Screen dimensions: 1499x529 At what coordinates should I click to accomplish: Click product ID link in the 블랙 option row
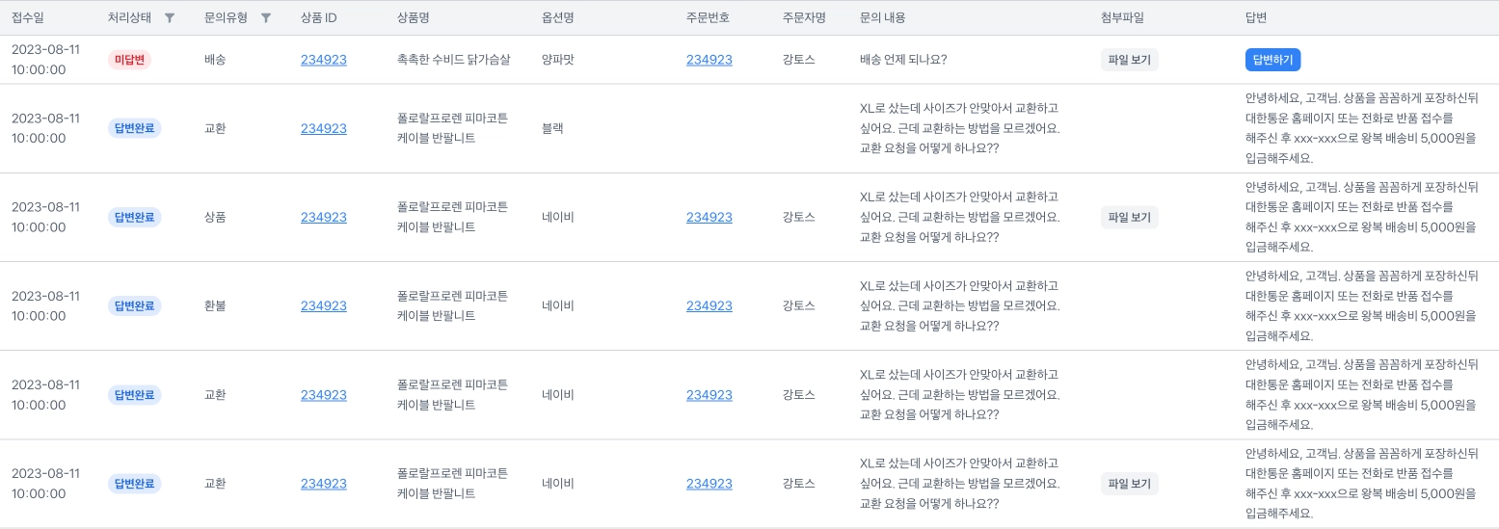point(324,129)
